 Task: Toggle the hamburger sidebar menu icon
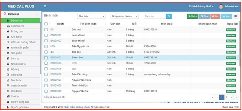(45, 6)
